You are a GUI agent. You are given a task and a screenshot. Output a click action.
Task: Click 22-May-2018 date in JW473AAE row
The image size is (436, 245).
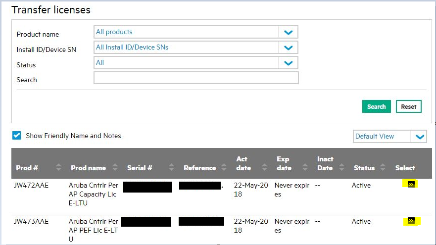pos(251,226)
